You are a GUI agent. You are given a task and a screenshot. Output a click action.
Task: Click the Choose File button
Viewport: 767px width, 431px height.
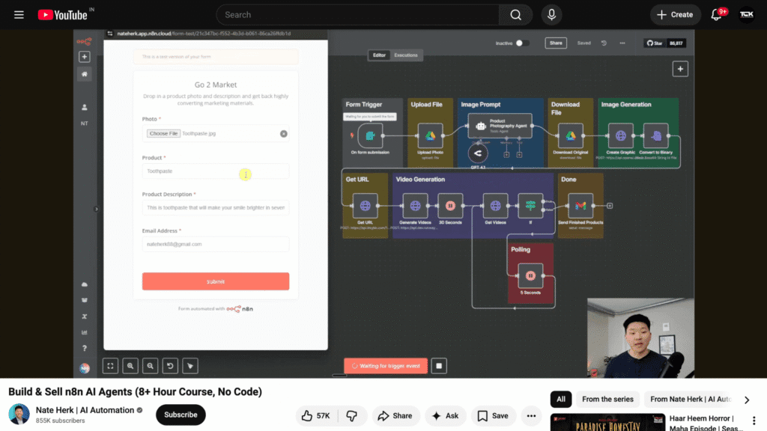tap(163, 133)
